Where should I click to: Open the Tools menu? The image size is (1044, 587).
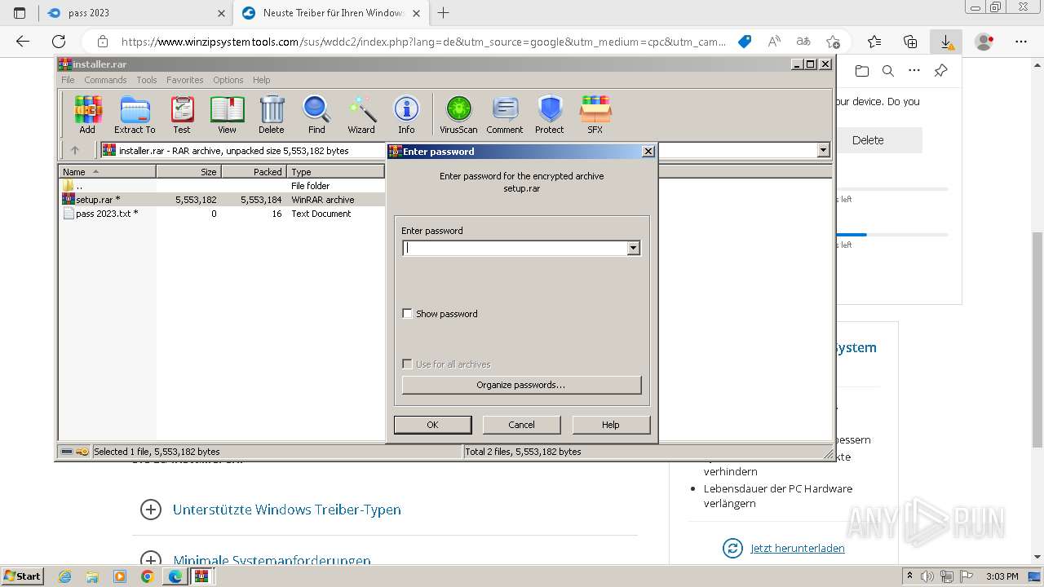pos(147,80)
